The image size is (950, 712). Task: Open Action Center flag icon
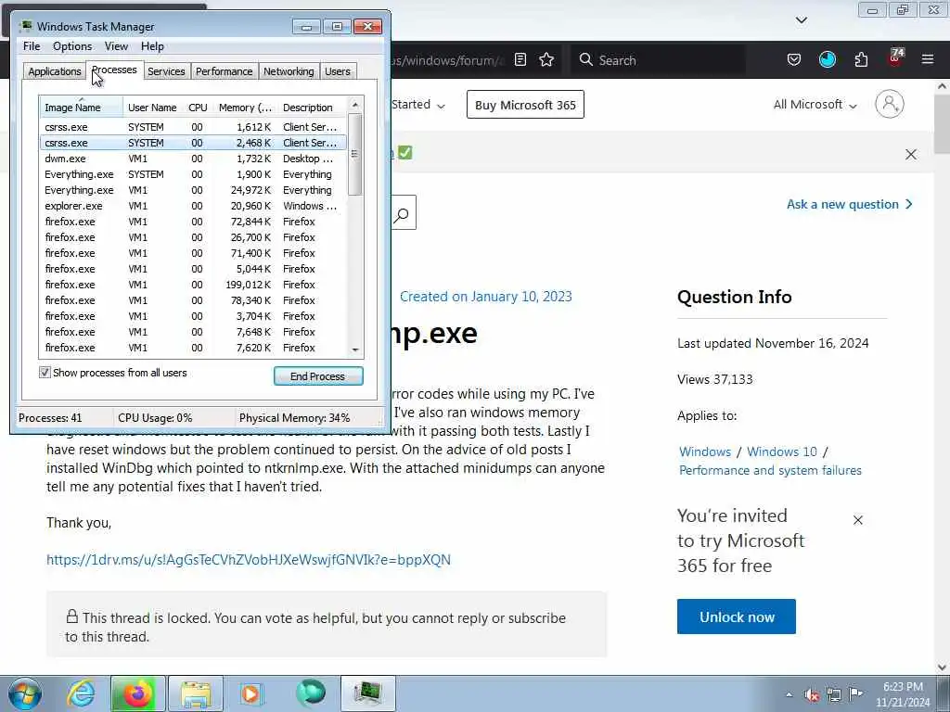click(855, 694)
